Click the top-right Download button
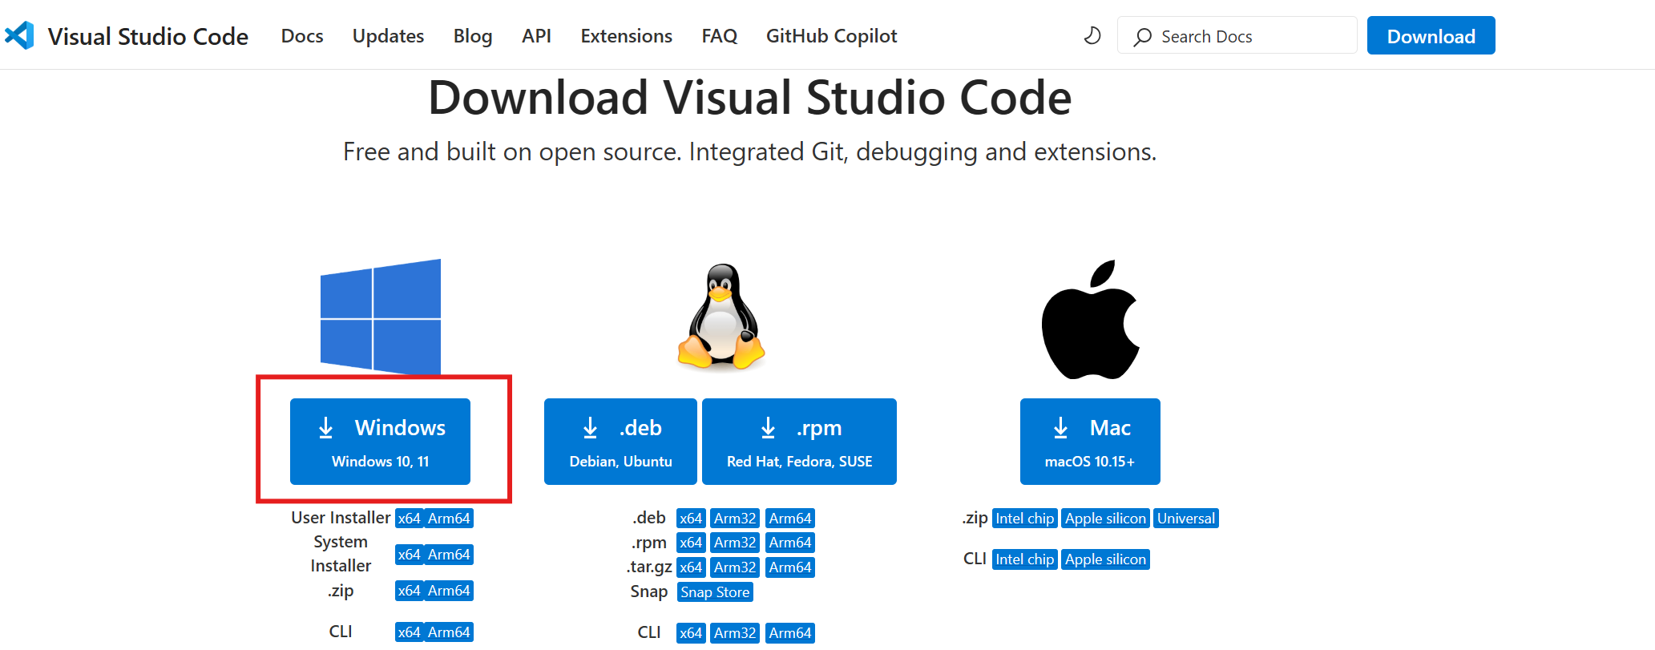 (1431, 36)
